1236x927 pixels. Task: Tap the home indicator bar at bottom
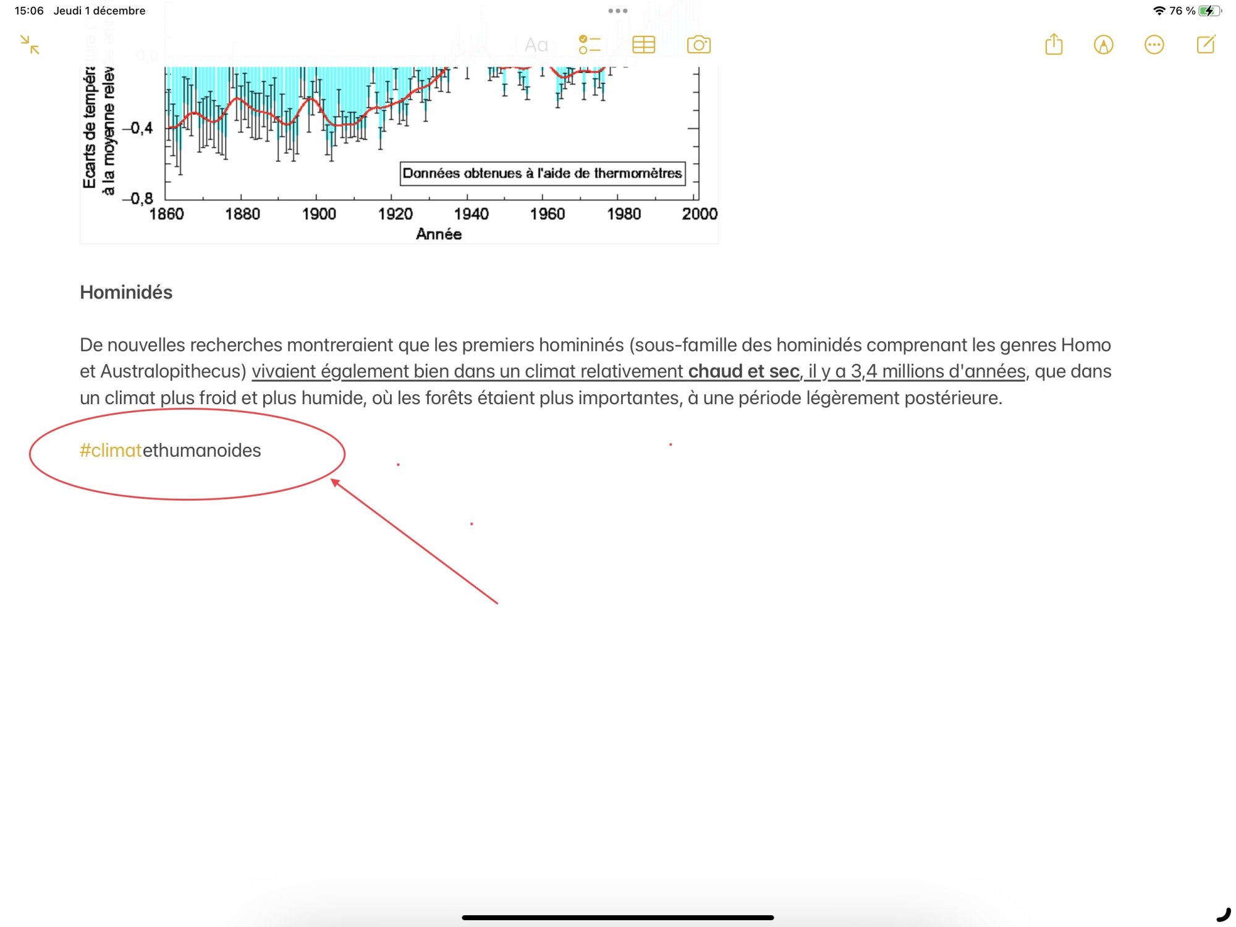pos(617,918)
